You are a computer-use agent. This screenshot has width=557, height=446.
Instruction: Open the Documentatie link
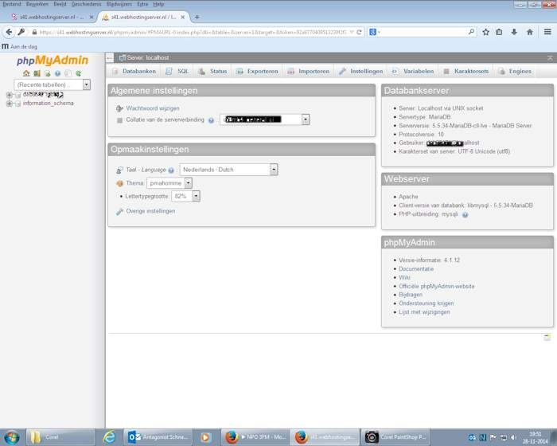coord(416,269)
